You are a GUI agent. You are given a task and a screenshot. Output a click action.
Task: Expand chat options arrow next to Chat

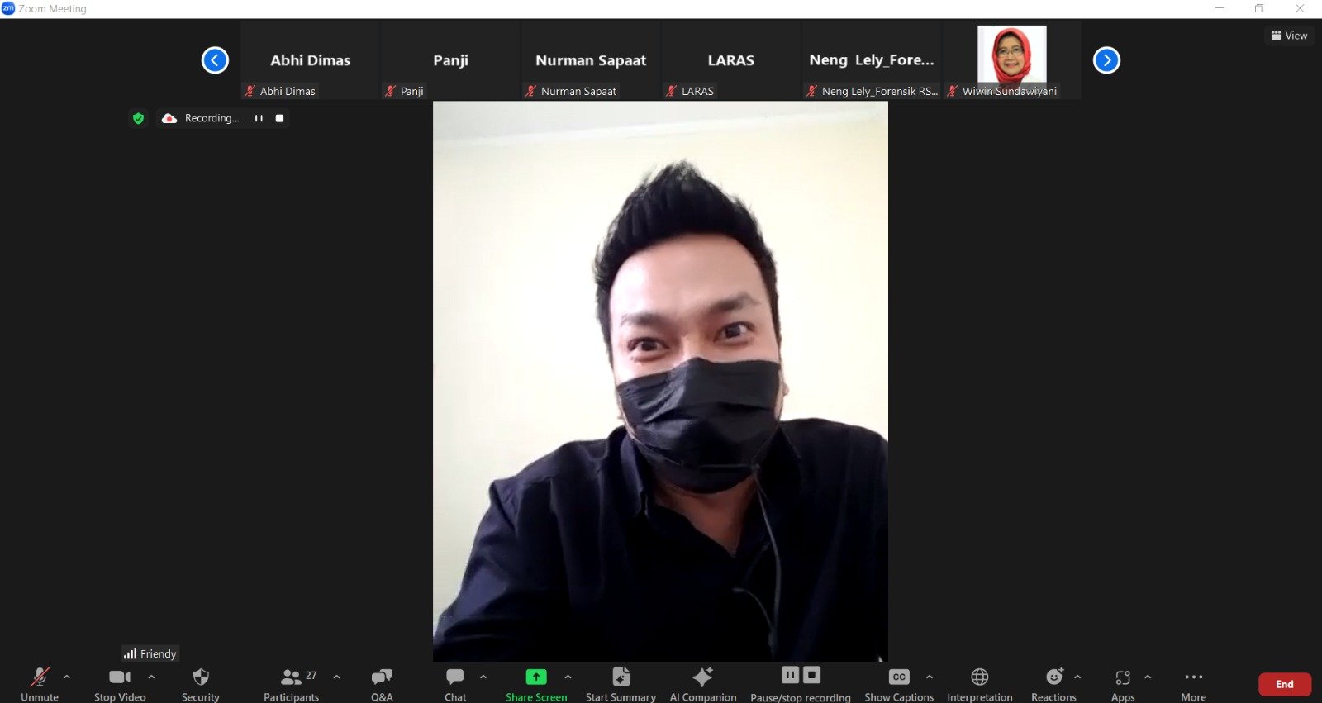(483, 677)
